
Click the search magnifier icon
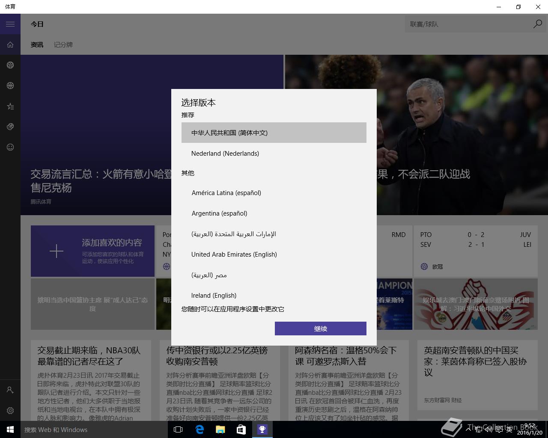pos(538,24)
